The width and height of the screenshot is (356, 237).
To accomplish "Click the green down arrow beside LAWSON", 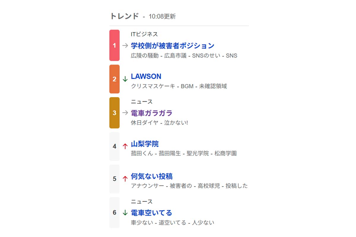I will pos(125,79).
